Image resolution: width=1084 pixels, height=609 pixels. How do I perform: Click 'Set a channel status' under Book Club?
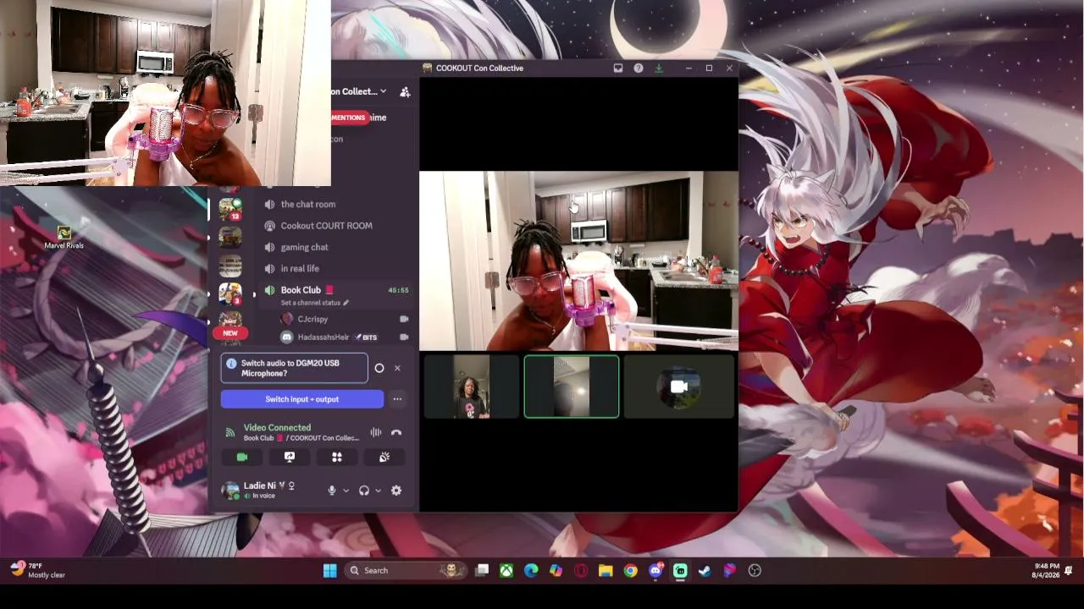(314, 303)
